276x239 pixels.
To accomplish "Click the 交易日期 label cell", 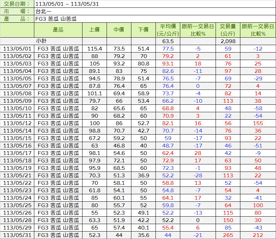I will (x=17, y=4).
